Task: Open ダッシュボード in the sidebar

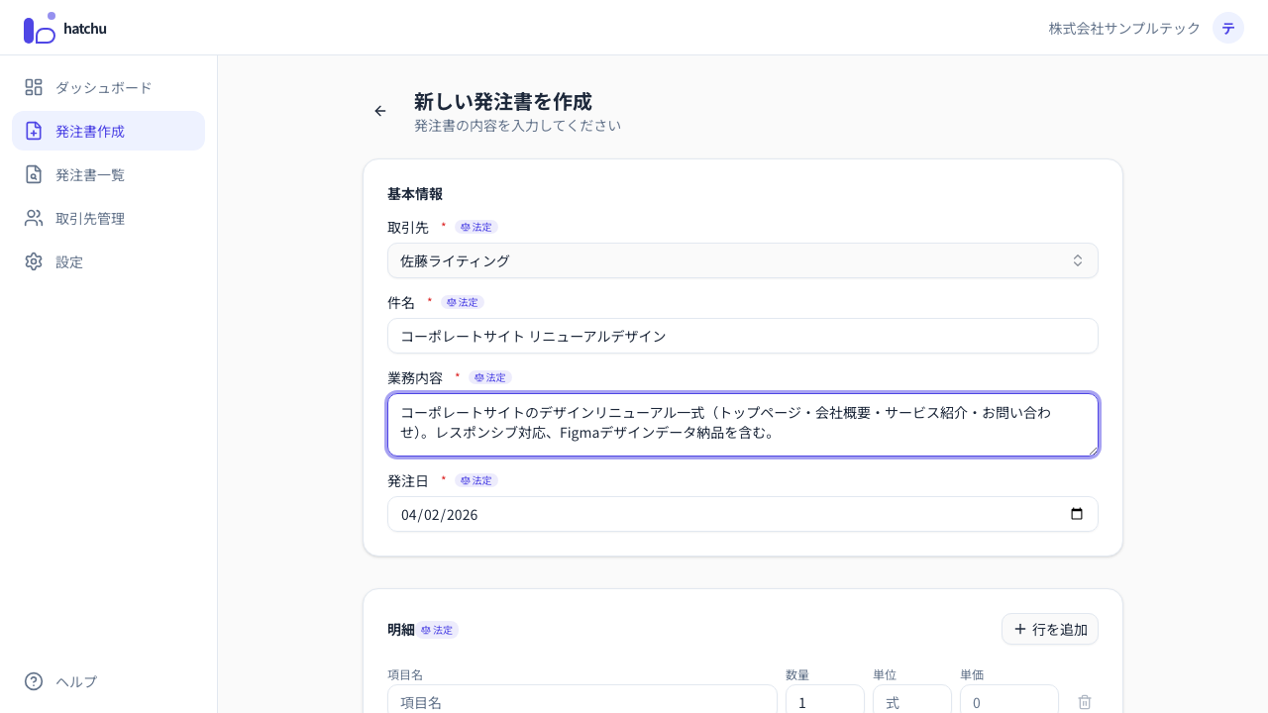Action: (x=109, y=87)
